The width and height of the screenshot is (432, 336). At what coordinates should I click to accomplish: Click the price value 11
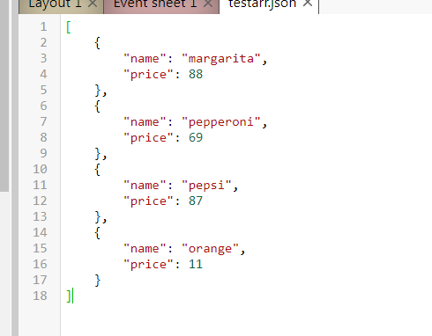point(196,264)
